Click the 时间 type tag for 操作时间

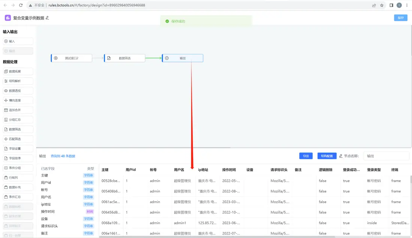[90, 211]
